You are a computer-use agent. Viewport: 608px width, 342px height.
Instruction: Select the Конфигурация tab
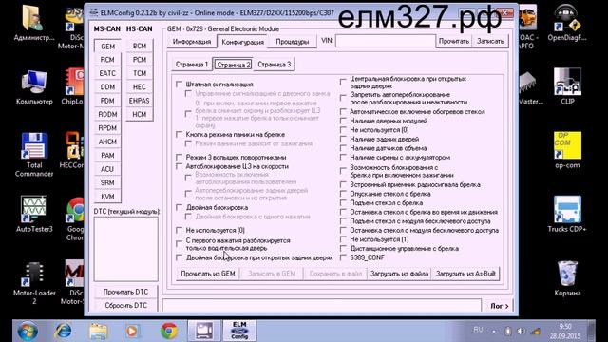point(243,42)
